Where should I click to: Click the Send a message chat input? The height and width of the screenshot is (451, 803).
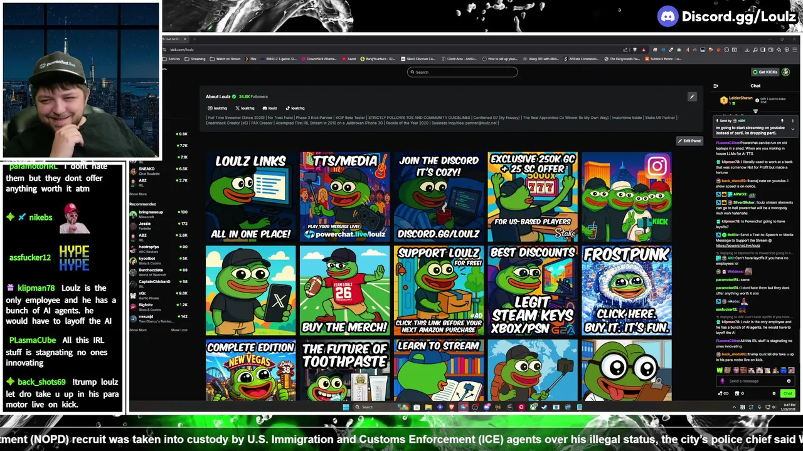click(755, 381)
